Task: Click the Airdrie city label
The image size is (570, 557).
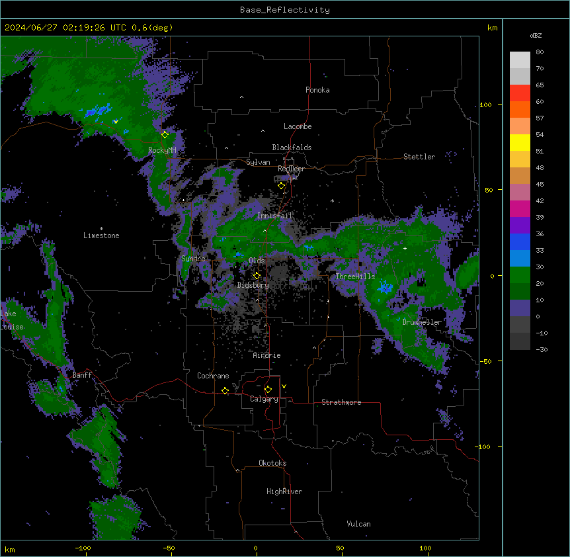Action: (x=267, y=355)
